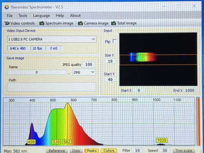
Task: Click the orange vertical level bar
Action: (x=198, y=122)
